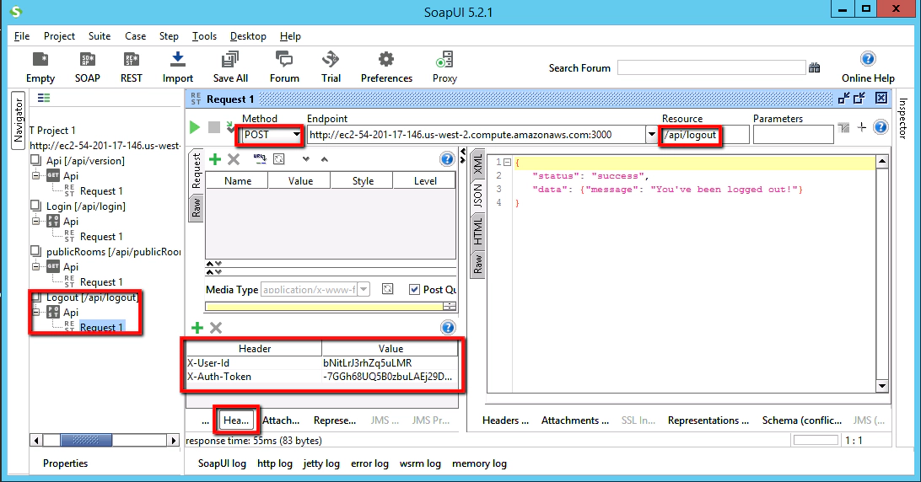Click navigator scrollbar right arrow
The width and height of the screenshot is (921, 482).
[173, 440]
